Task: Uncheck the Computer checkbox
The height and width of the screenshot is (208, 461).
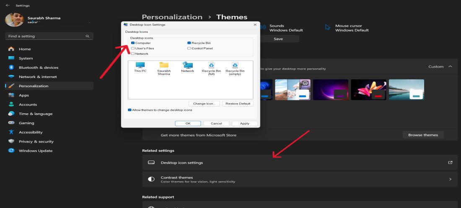Action: click(x=133, y=43)
